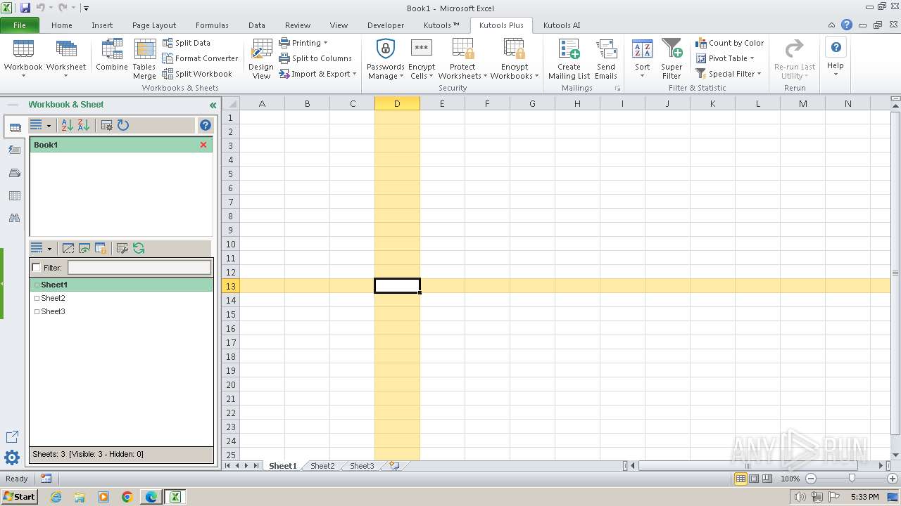The height and width of the screenshot is (506, 901).
Task: Switch to AutoText pane sidebar icon
Action: [14, 150]
